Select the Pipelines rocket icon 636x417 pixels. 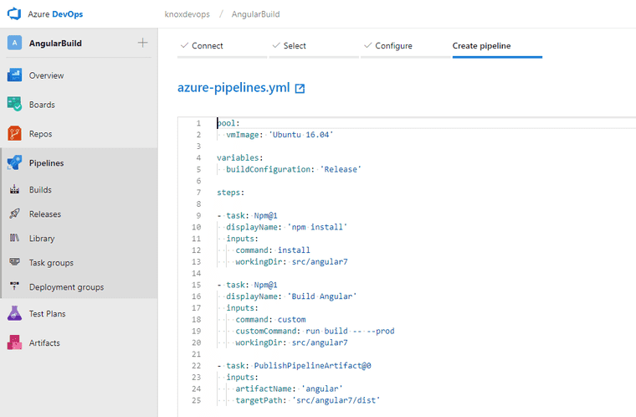(x=14, y=163)
